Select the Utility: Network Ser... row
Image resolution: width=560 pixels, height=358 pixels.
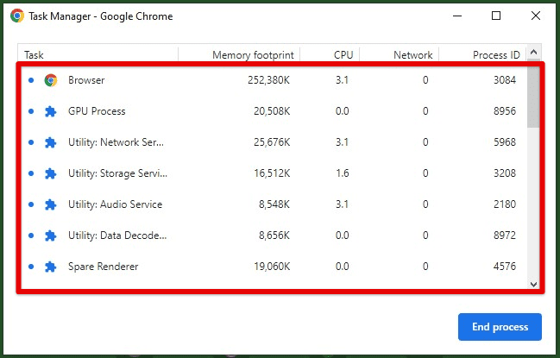tap(274, 142)
